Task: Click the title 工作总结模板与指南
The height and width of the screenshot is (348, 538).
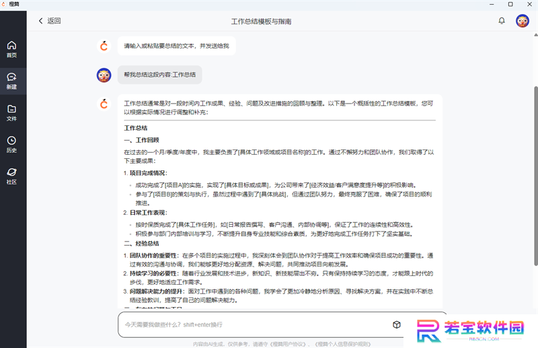Action: [261, 22]
